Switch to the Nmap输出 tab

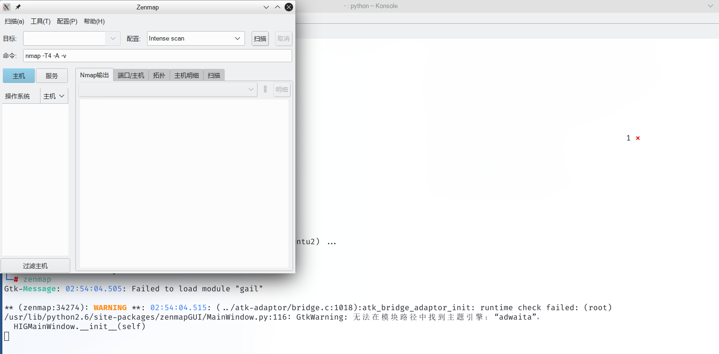pos(94,75)
